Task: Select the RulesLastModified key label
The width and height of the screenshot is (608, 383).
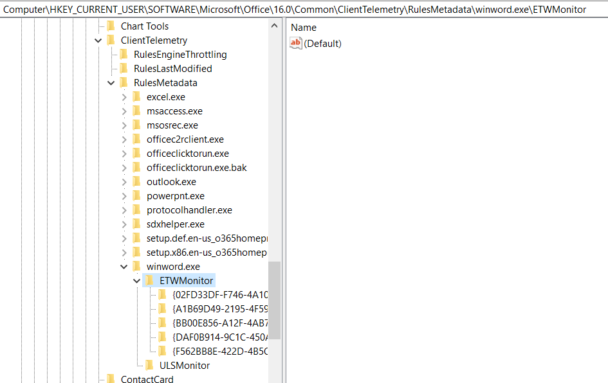Action: [173, 69]
